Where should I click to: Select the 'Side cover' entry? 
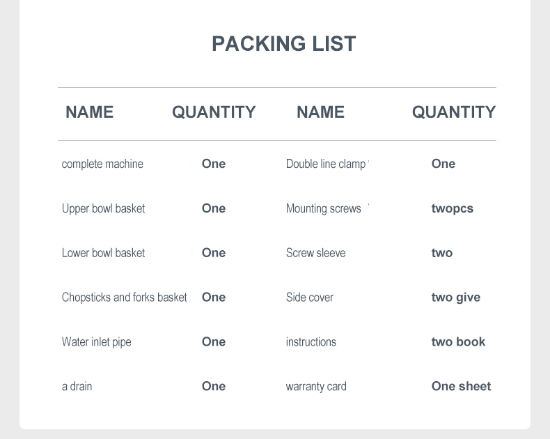[x=309, y=298]
